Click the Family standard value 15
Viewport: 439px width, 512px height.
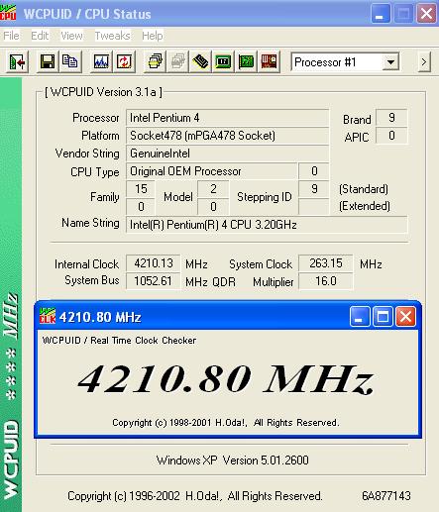coord(141,189)
